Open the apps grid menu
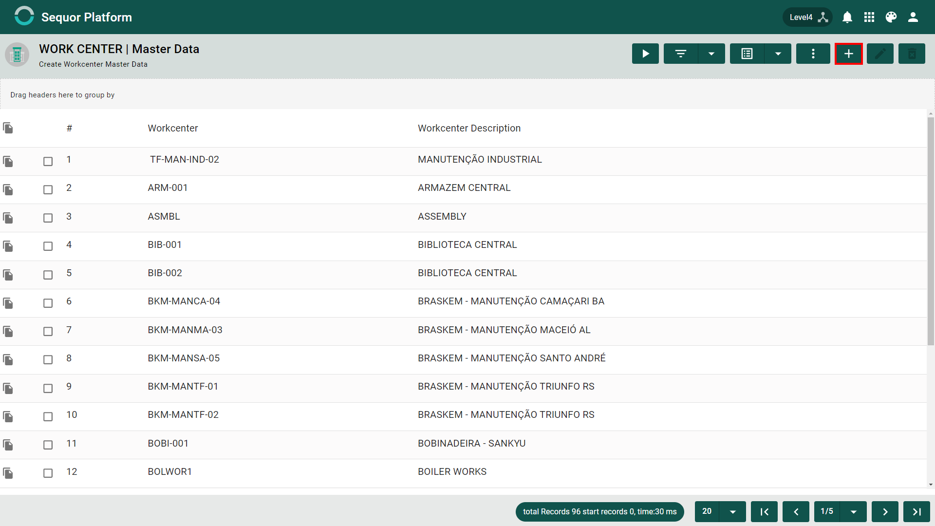The height and width of the screenshot is (526, 935). pos(869,17)
